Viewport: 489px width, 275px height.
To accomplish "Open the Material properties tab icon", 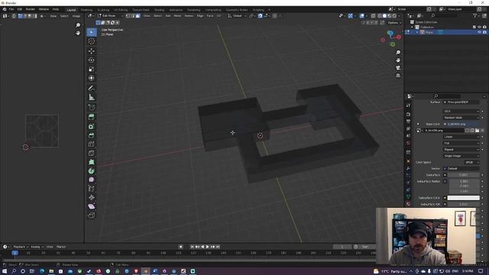I will [x=408, y=204].
